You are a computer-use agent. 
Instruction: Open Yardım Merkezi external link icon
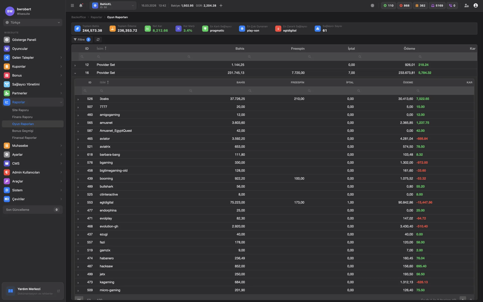[x=58, y=291]
